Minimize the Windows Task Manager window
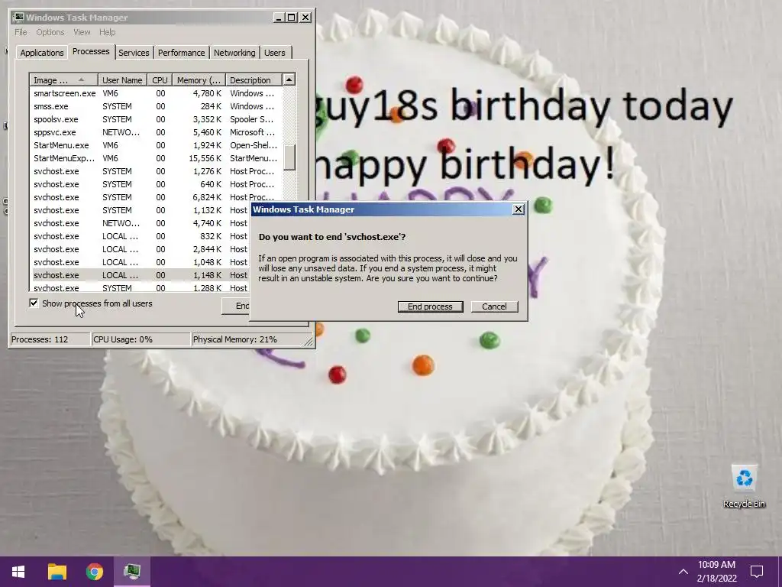Image resolution: width=782 pixels, height=587 pixels. tap(279, 18)
